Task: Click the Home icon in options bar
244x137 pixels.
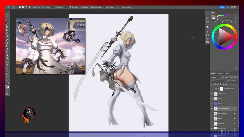Action: (8, 7)
